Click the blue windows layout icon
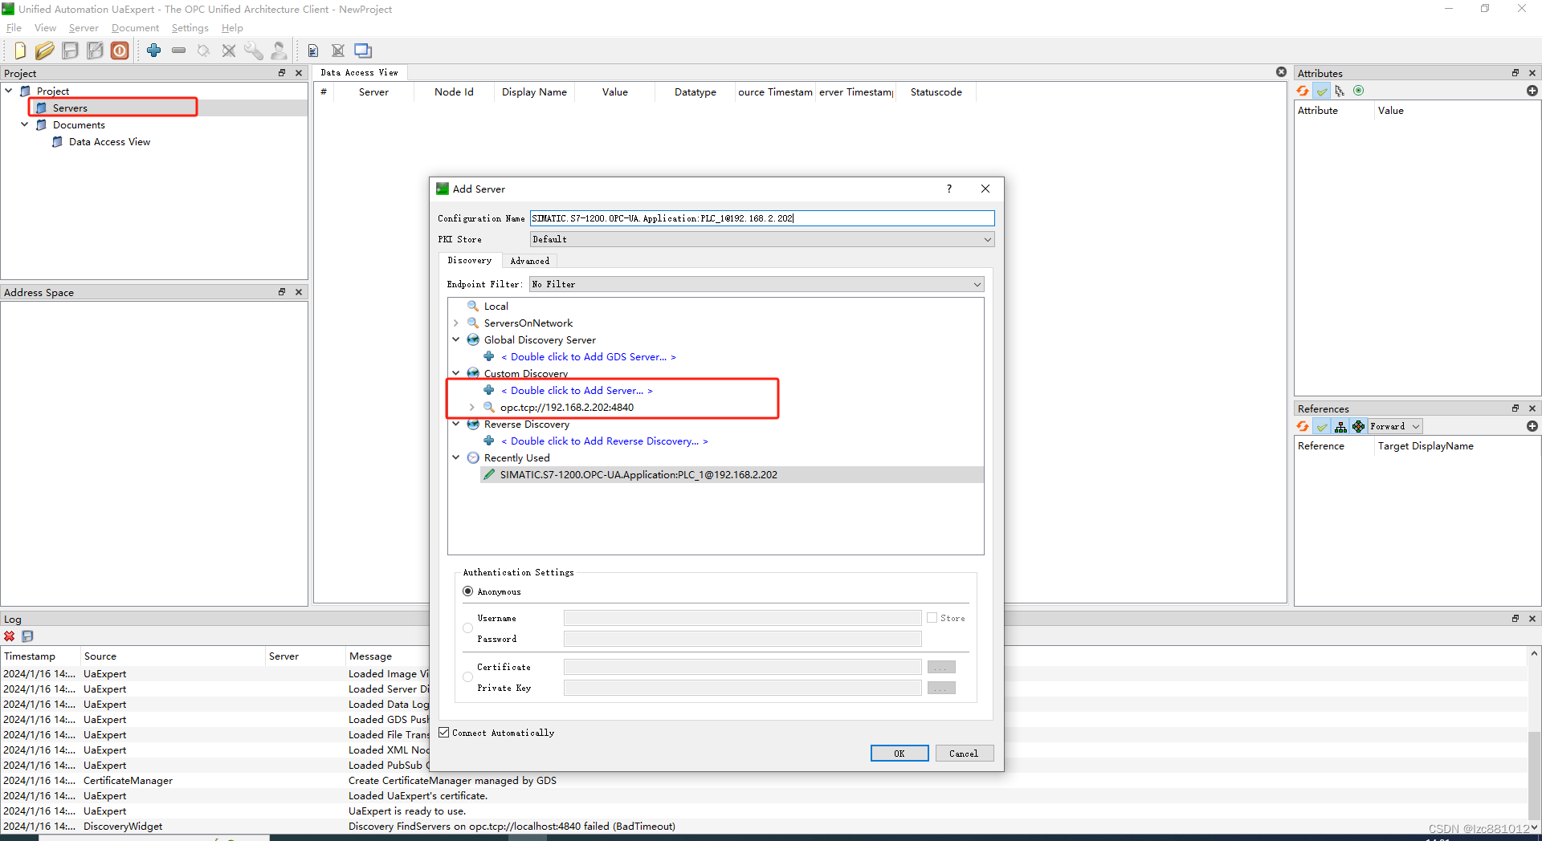The image size is (1542, 841). [363, 51]
